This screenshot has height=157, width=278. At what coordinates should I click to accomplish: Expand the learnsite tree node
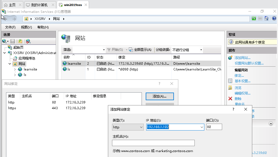[15, 69]
